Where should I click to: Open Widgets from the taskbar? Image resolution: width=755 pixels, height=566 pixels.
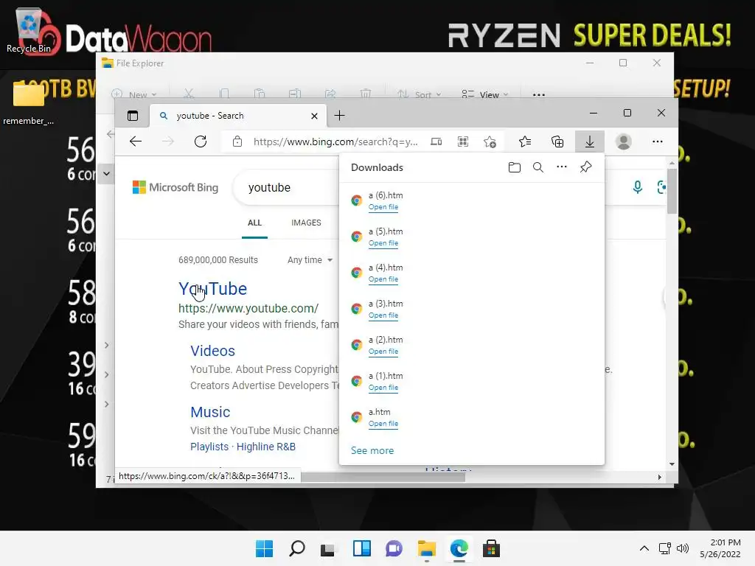tap(361, 548)
